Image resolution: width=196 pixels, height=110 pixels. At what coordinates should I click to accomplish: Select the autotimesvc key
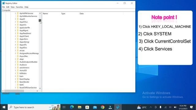[24, 68]
